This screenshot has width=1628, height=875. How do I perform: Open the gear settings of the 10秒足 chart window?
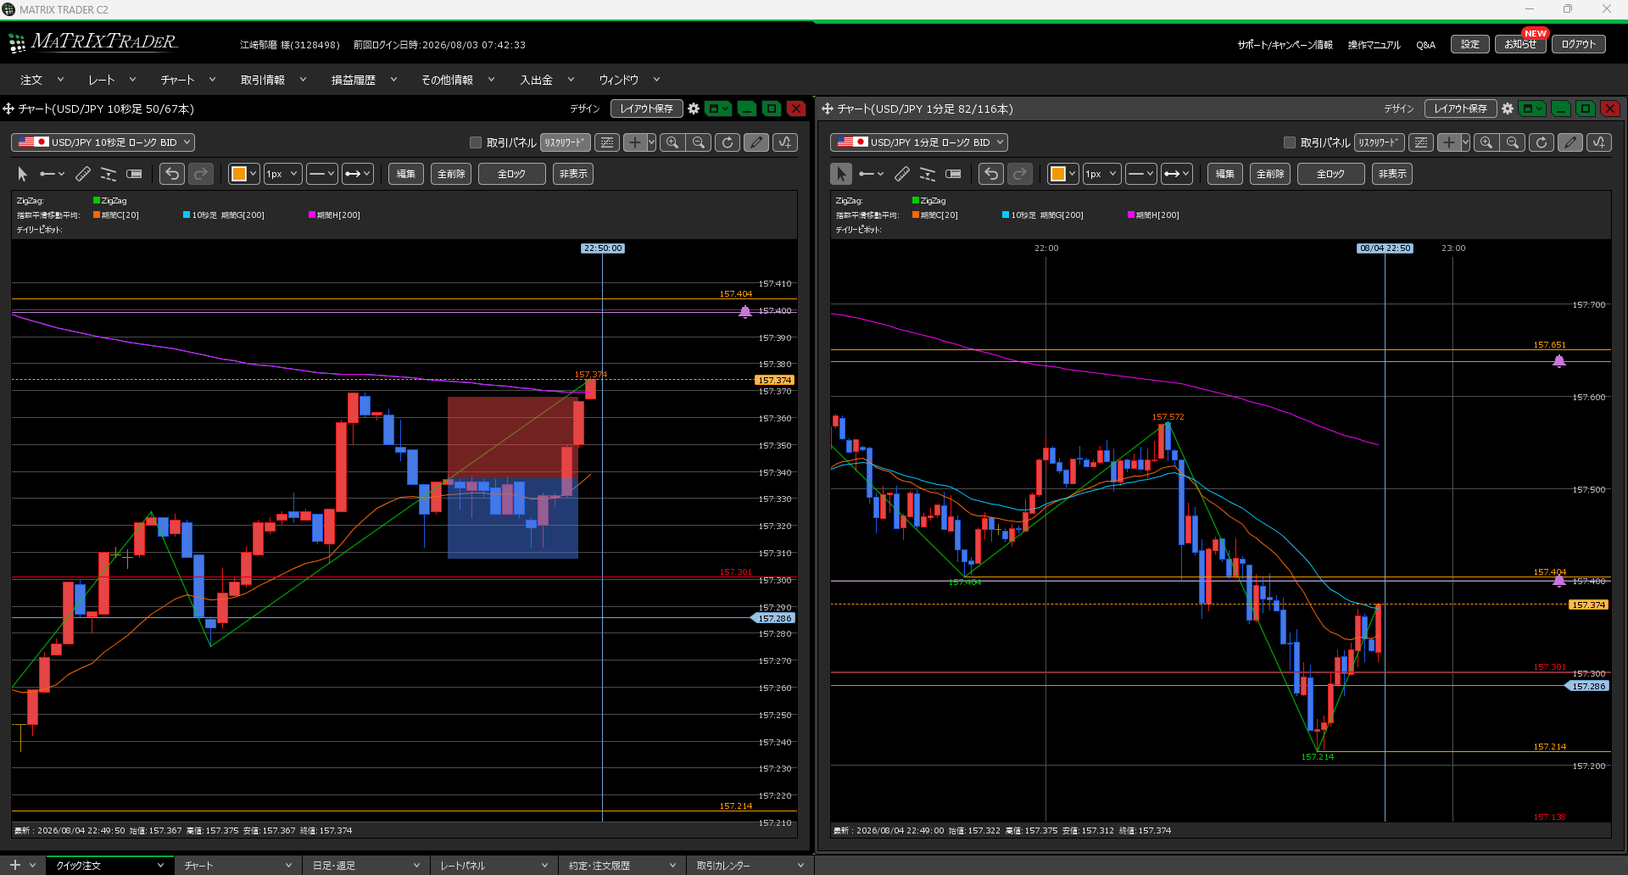pos(694,109)
